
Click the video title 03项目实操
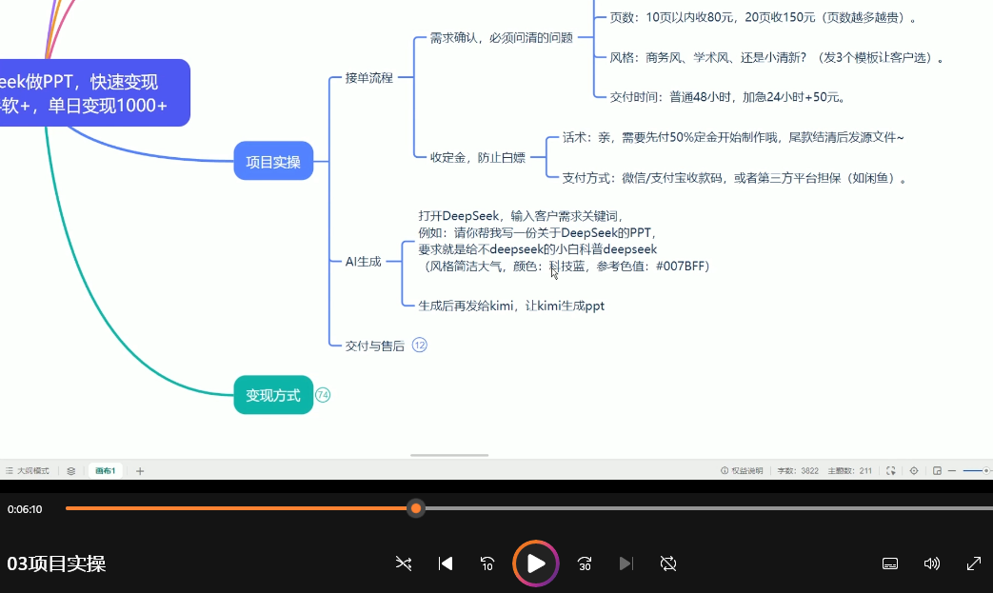coord(56,563)
